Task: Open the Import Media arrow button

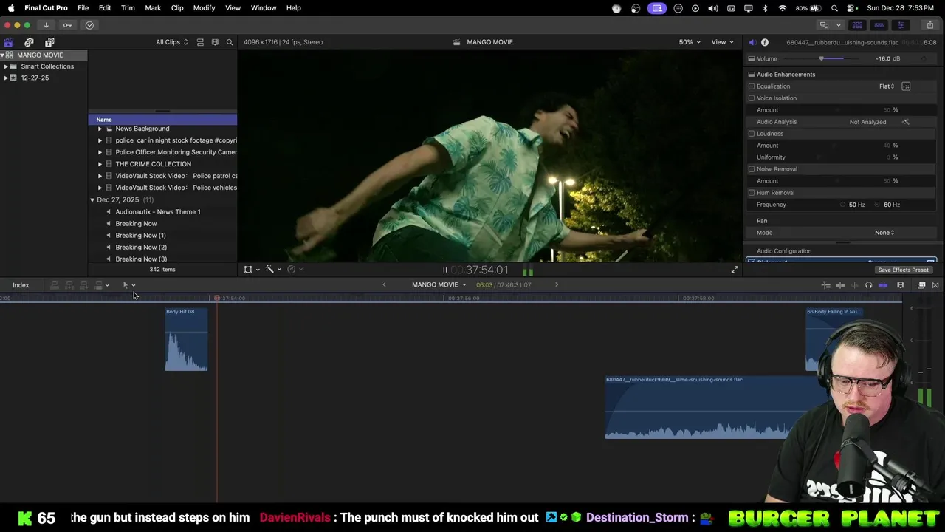Action: 46,25
